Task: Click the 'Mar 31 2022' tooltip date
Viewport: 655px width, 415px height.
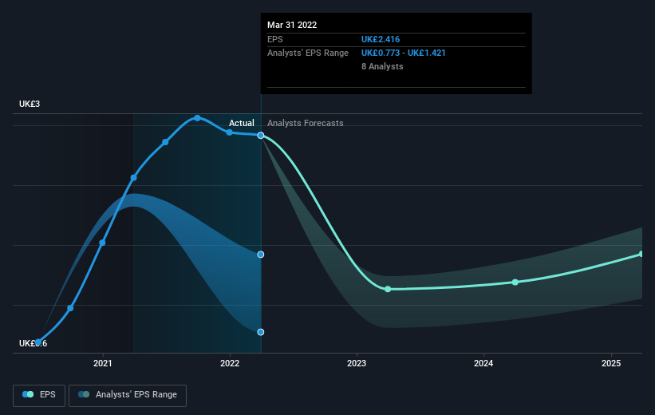Action: (x=292, y=25)
